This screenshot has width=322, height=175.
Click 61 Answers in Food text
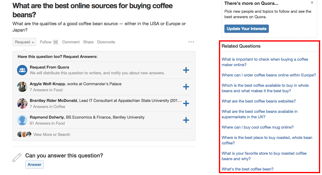tap(47, 123)
